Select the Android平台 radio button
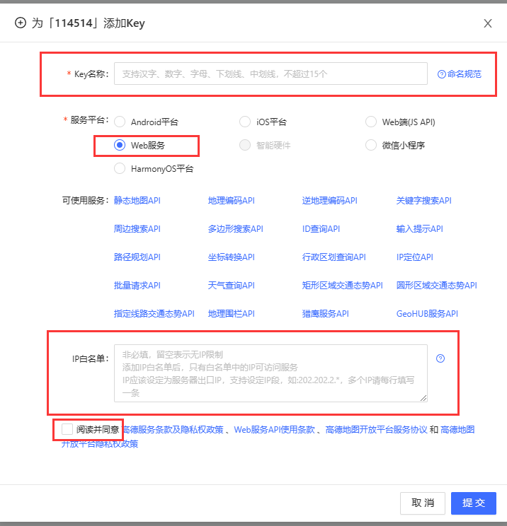 (120, 122)
